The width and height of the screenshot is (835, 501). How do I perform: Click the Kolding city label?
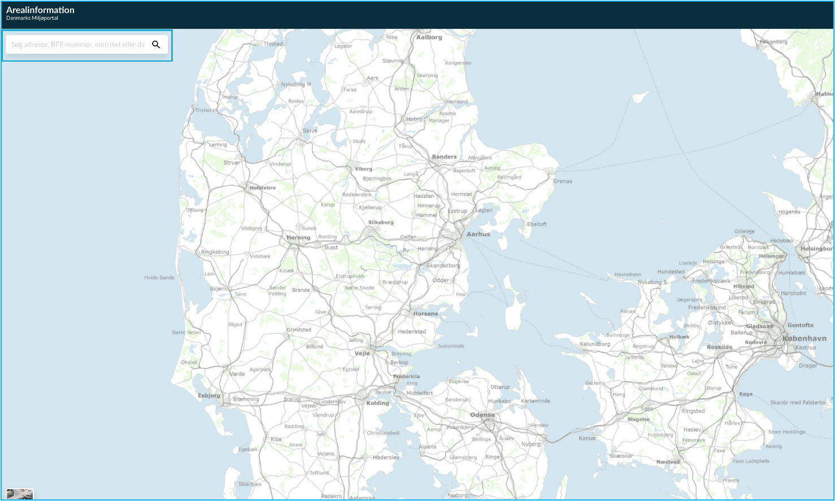(x=377, y=403)
